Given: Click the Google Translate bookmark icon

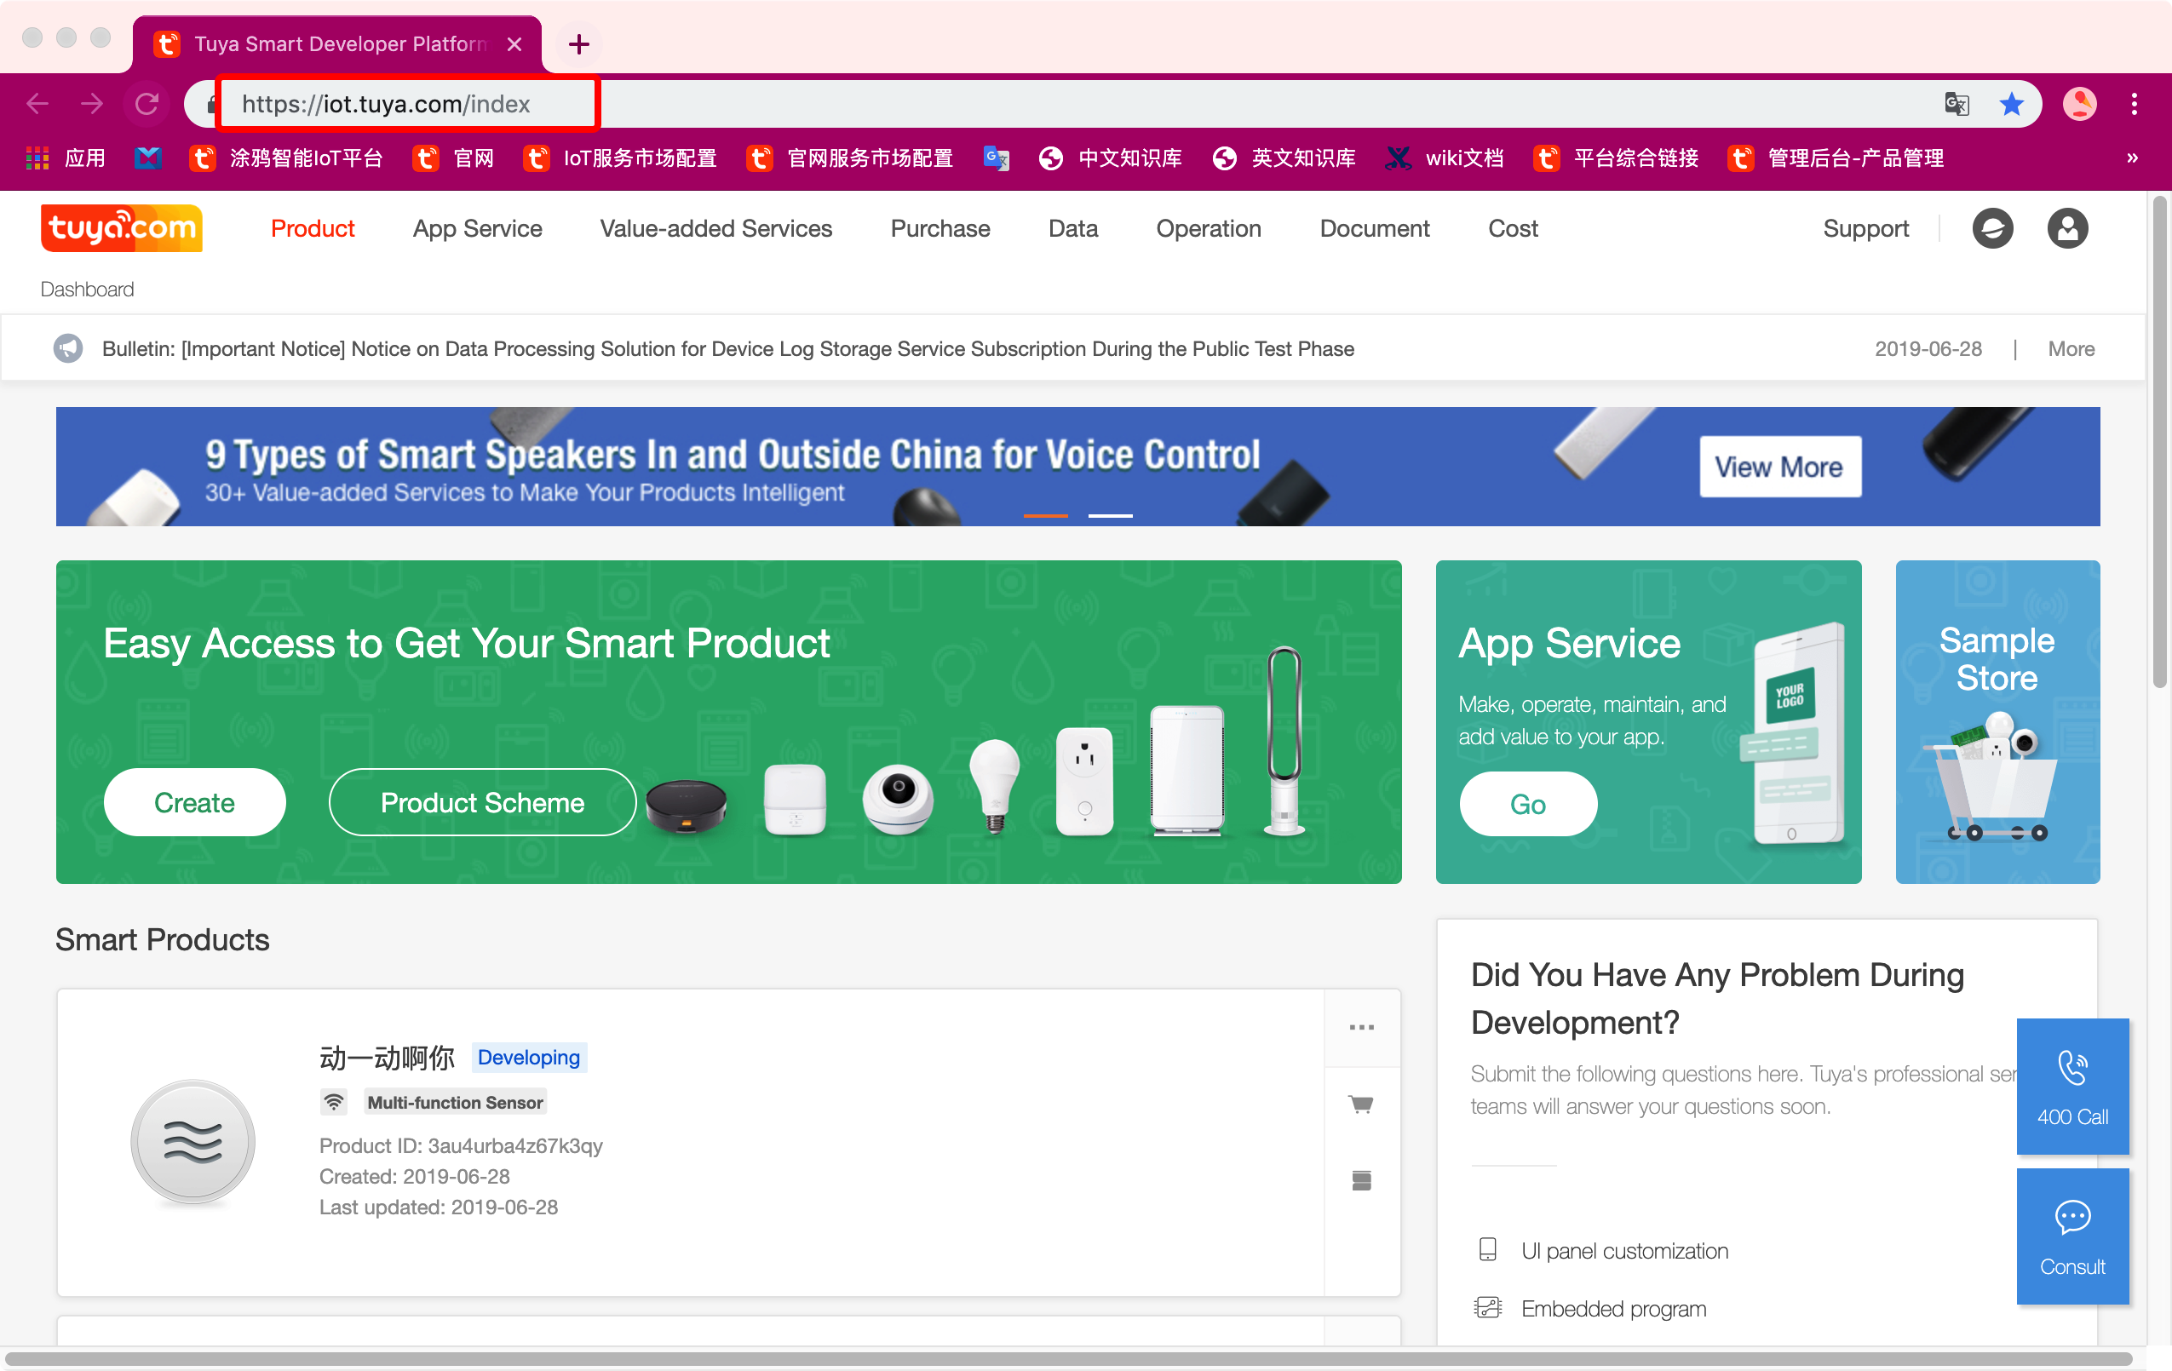Looking at the screenshot, I should [996, 158].
